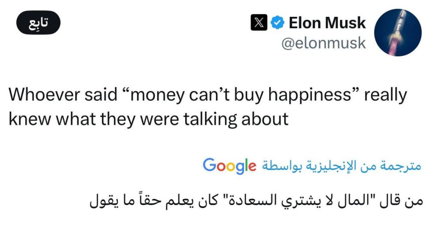Open the @elonmusk handle link
Image resolution: width=430 pixels, height=230 pixels.
324,43
